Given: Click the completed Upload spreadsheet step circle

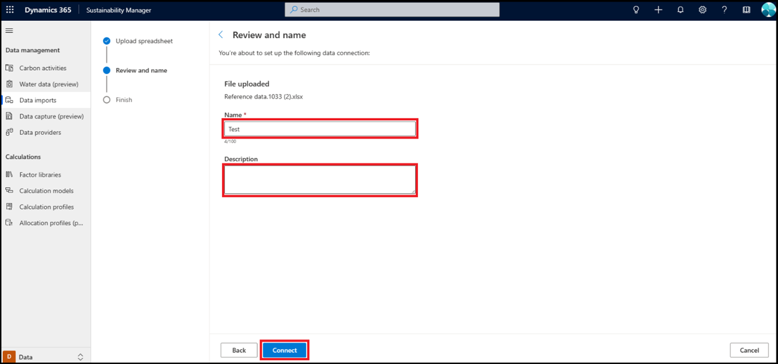Looking at the screenshot, I should point(107,41).
